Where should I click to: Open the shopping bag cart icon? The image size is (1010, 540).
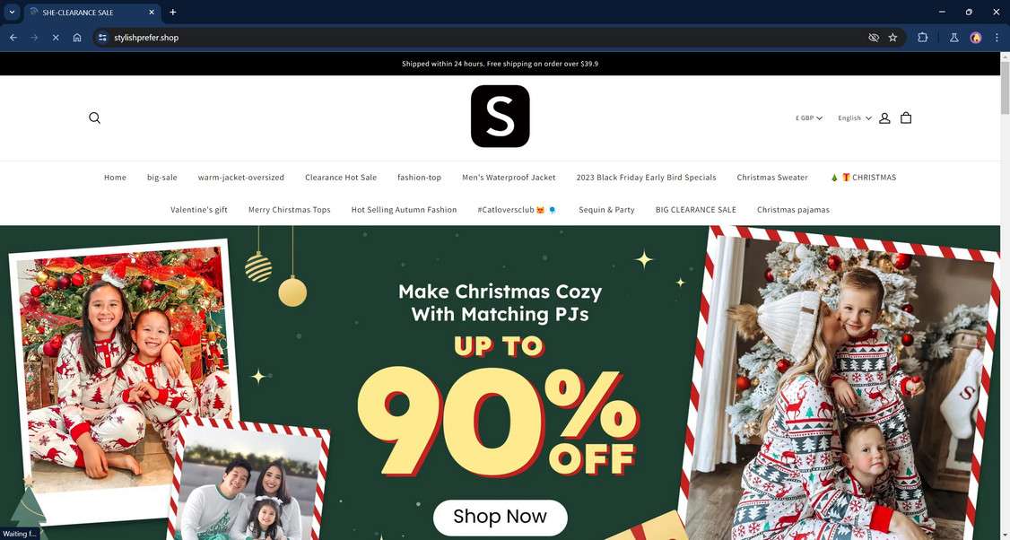pyautogui.click(x=906, y=118)
